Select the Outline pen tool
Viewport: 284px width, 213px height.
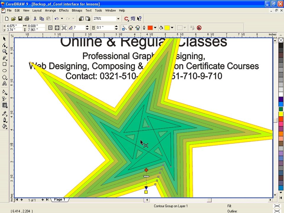coord(4,120)
